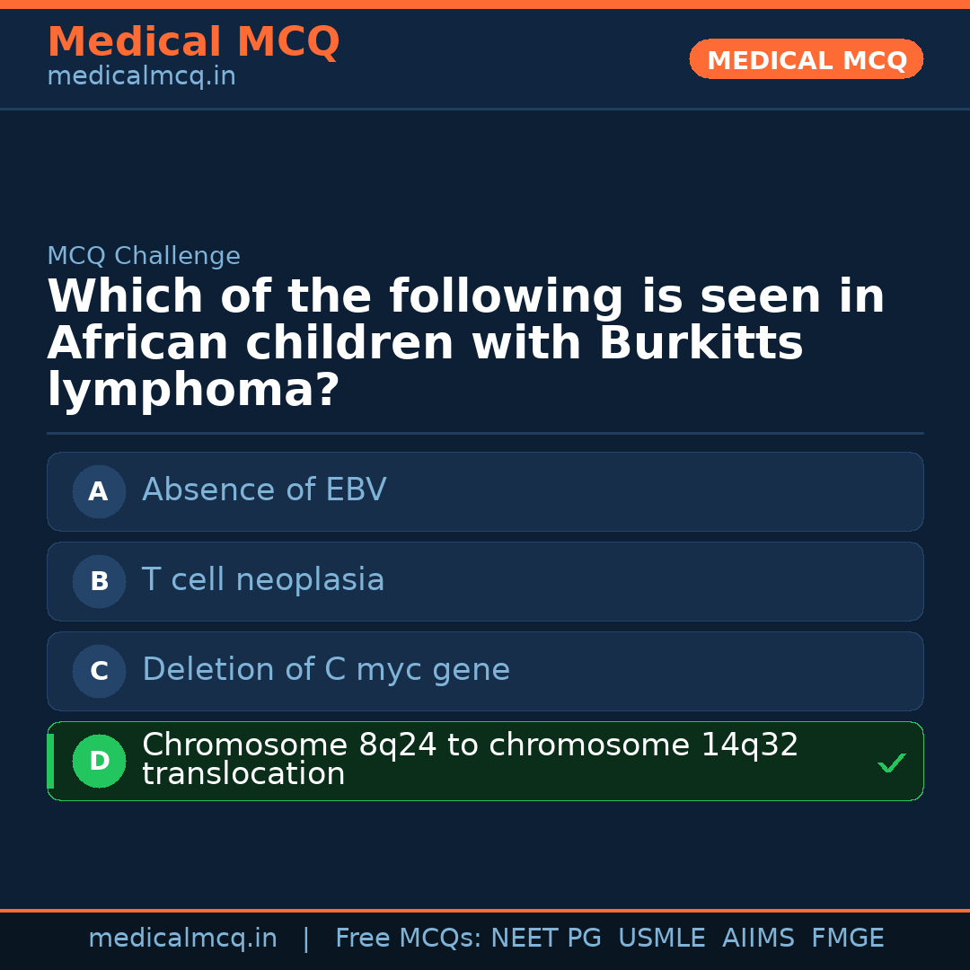This screenshot has height=970, width=970.
Task: Select the 'Absence of EBV' answer
Action: (x=264, y=490)
